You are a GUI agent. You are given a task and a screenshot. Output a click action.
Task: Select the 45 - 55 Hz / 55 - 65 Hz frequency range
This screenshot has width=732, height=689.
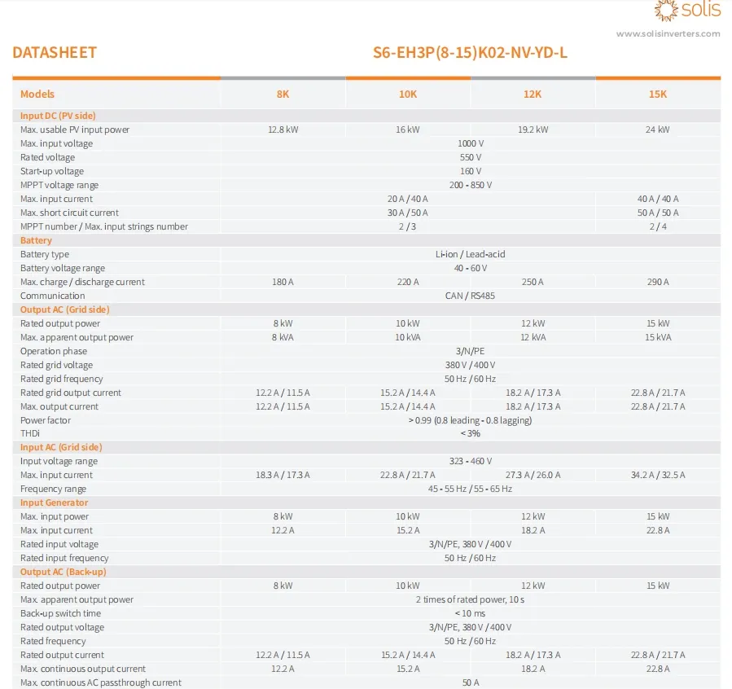[x=470, y=489]
